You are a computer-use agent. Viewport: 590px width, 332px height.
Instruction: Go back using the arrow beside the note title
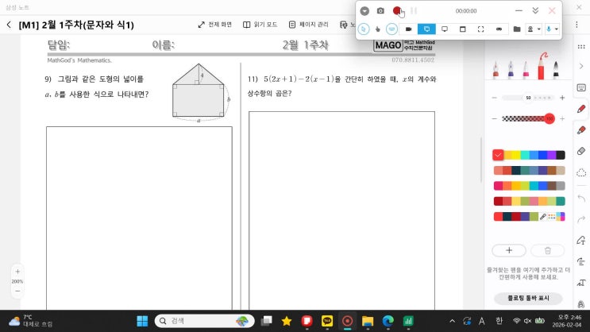[9, 25]
